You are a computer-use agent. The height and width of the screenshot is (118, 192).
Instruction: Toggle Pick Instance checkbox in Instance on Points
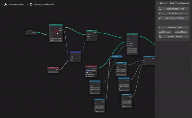(128, 43)
